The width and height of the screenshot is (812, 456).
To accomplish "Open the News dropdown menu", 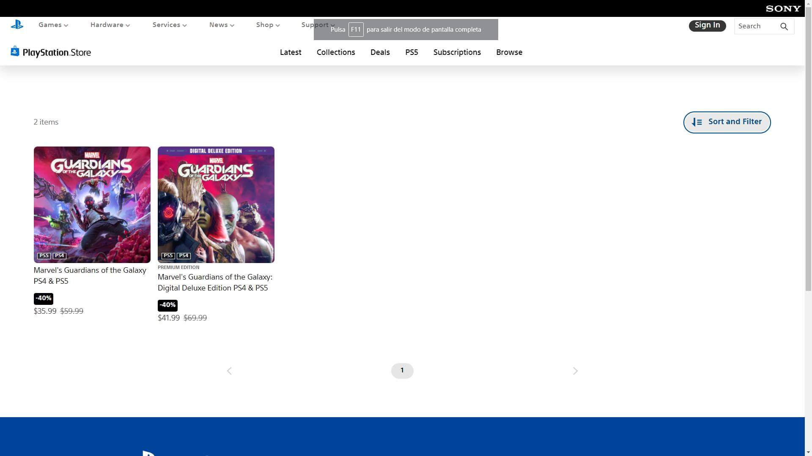I will pos(221,25).
